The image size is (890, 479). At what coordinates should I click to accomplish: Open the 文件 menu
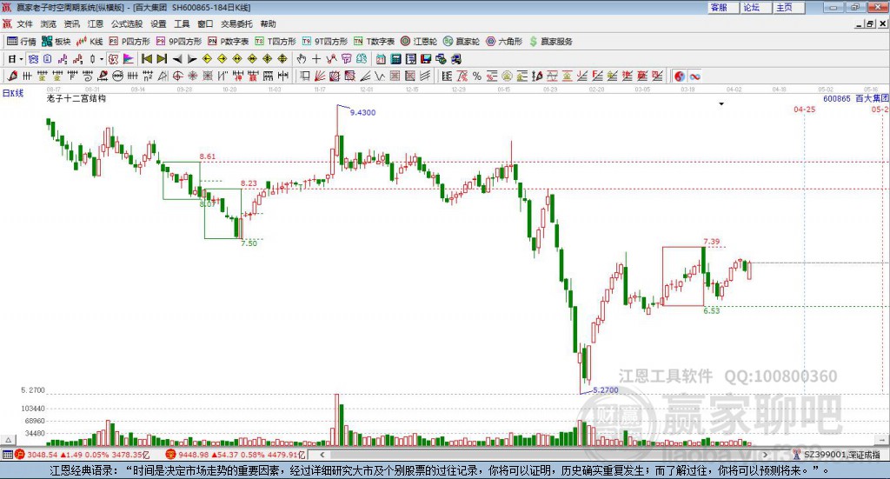pos(24,23)
